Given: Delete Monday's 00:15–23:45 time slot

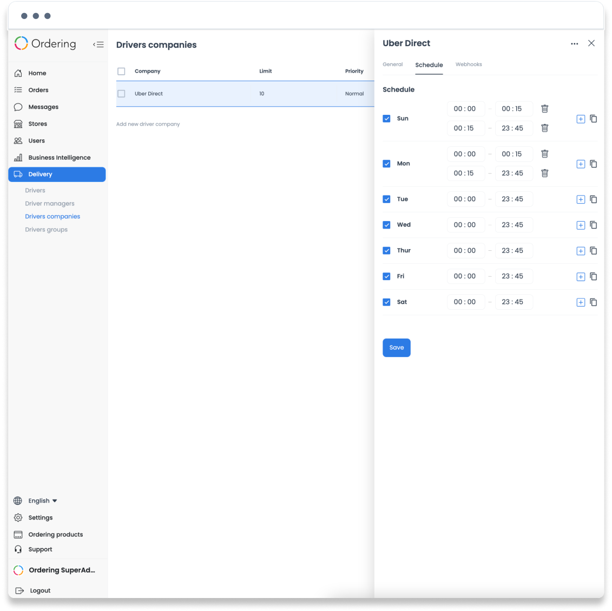Looking at the screenshot, I should pyautogui.click(x=544, y=173).
